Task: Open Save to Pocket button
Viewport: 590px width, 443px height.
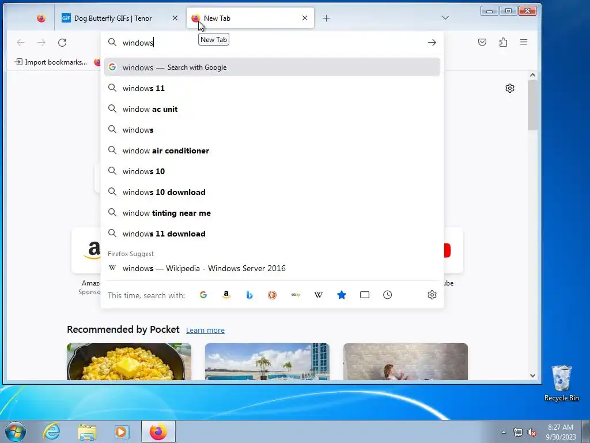Action: click(x=482, y=42)
